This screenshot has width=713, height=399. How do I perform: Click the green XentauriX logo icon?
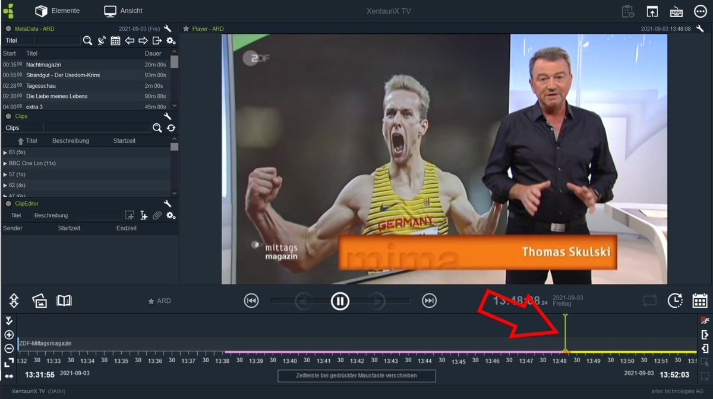coord(9,11)
